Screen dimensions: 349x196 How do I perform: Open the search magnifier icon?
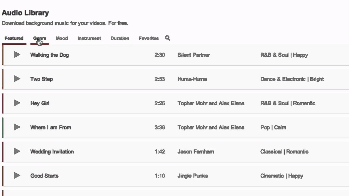[168, 38]
